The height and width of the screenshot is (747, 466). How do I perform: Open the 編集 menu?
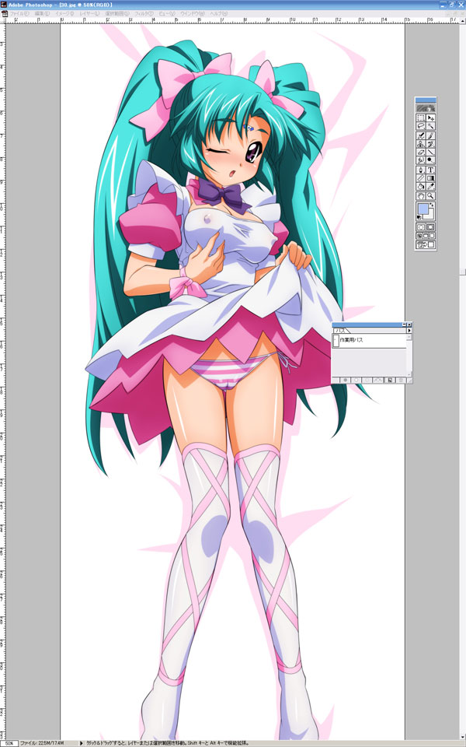[42, 14]
